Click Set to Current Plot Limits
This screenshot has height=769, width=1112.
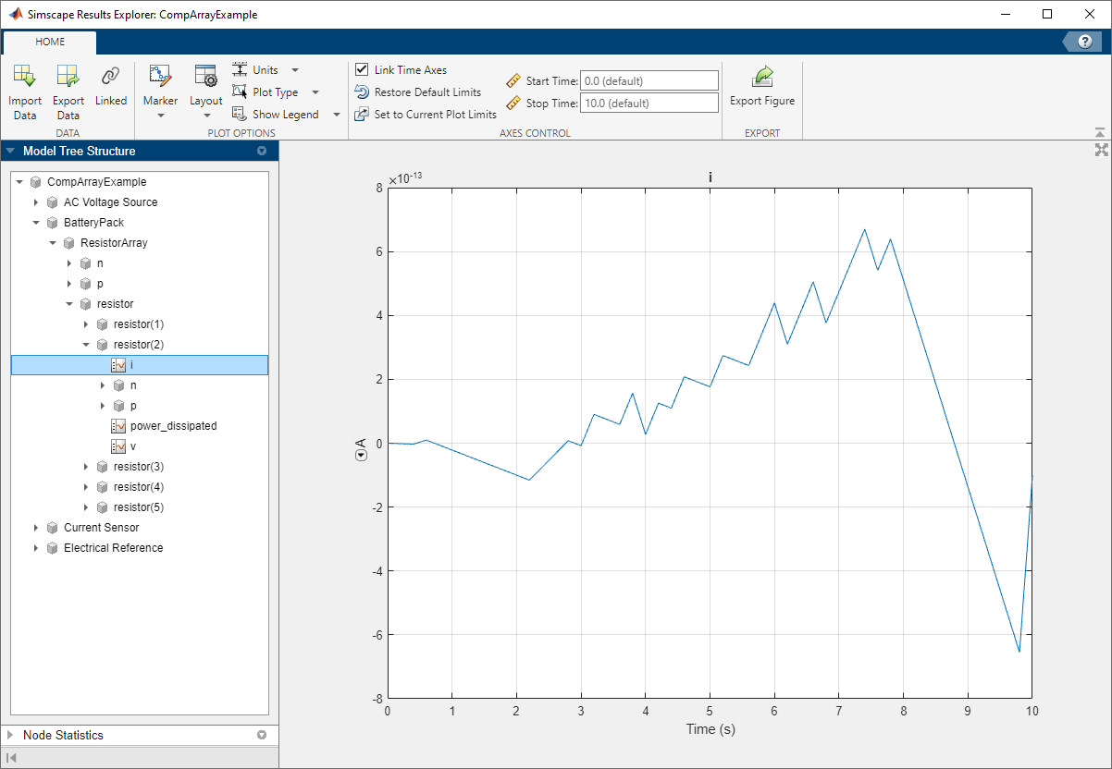pyautogui.click(x=434, y=115)
